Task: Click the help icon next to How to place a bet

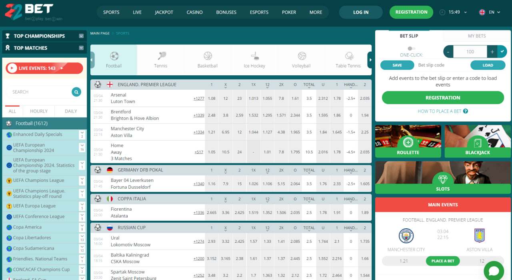Action: click(x=465, y=111)
